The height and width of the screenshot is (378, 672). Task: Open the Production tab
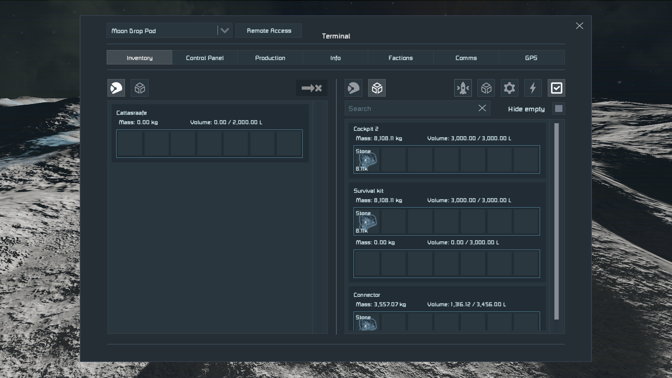(270, 58)
